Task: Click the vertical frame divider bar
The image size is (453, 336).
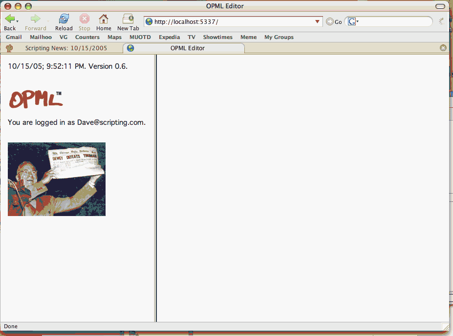Action: [x=156, y=188]
